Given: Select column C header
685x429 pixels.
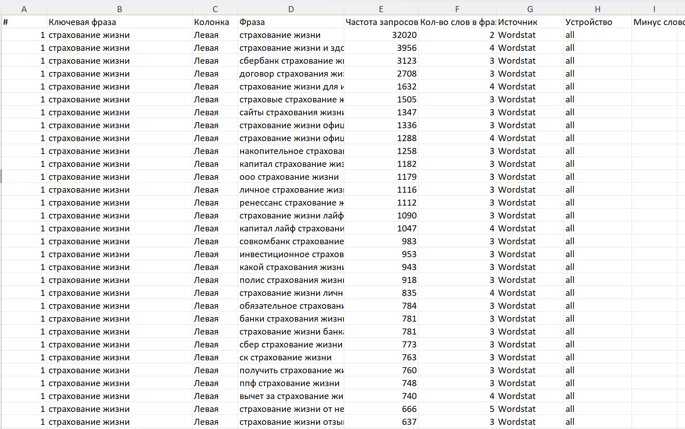Looking at the screenshot, I should 215,9.
